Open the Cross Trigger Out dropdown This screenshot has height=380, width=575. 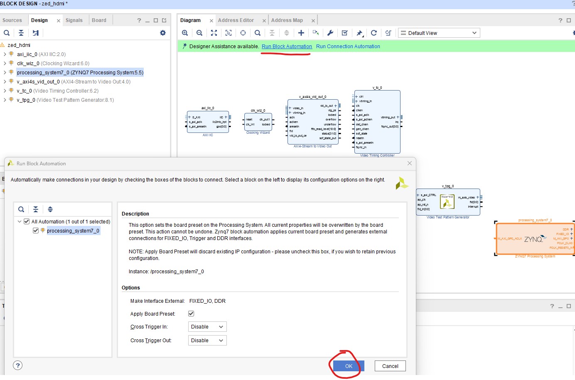pos(207,341)
